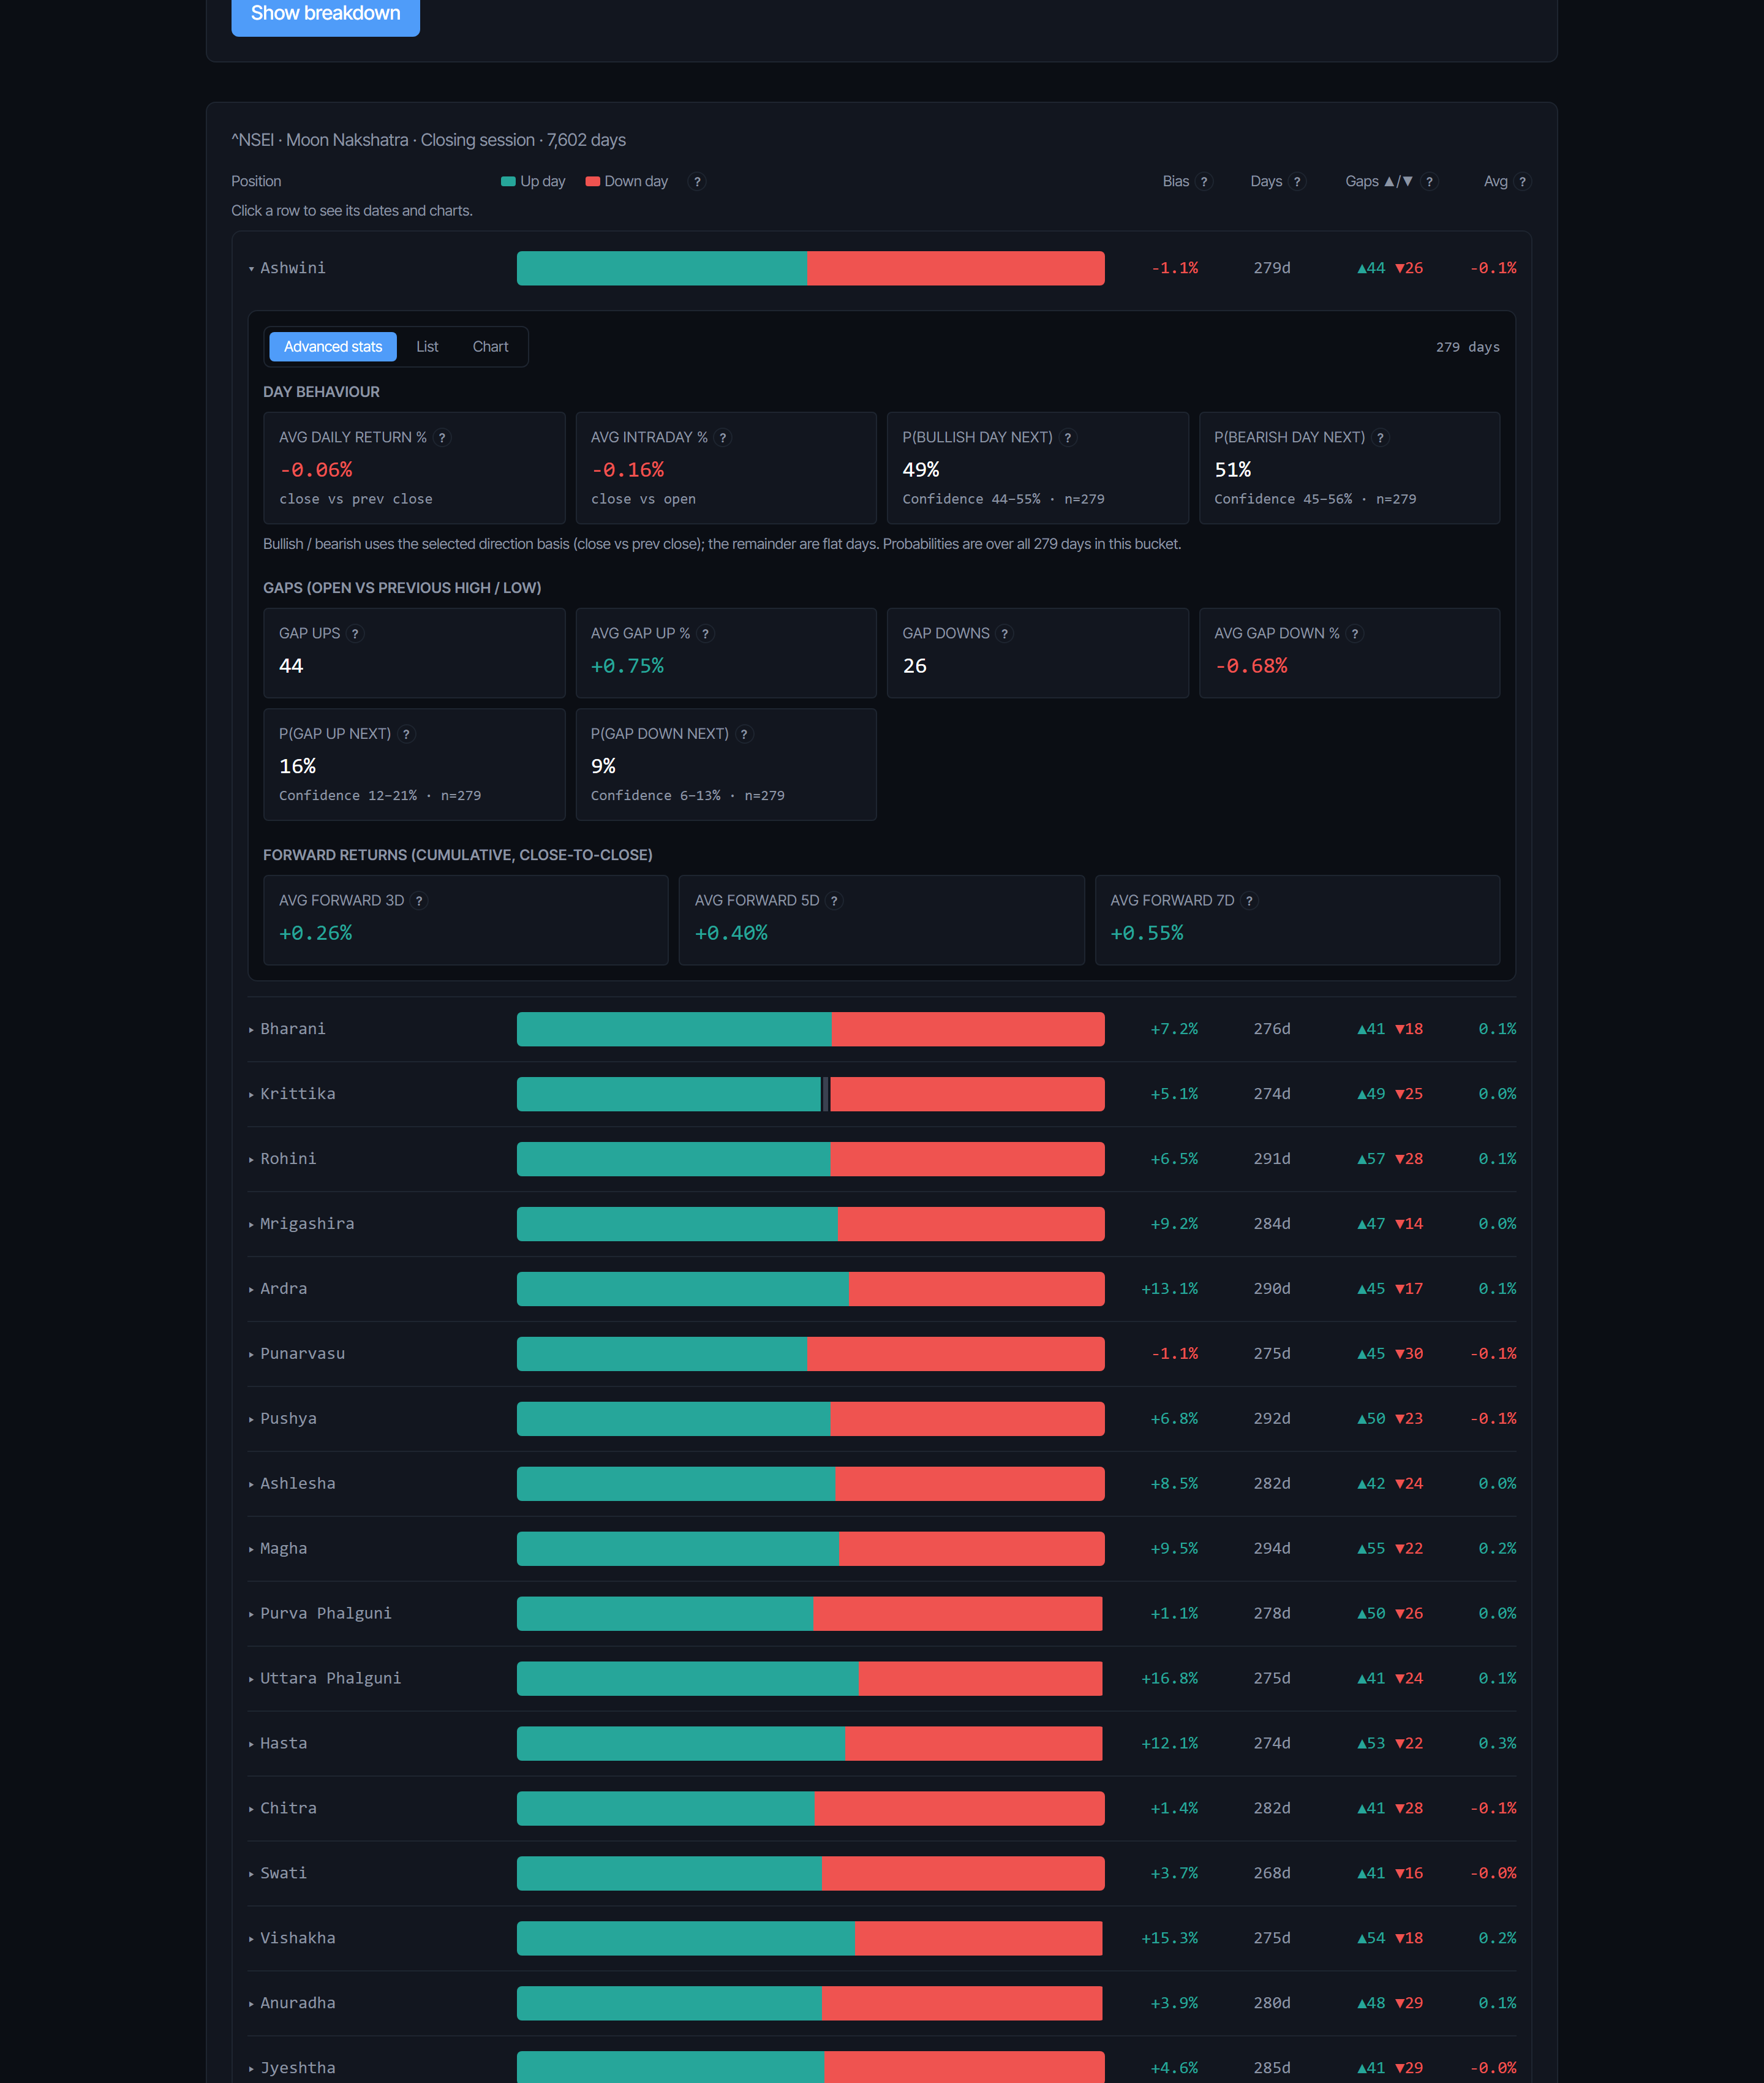Collapse the Ashwini row
1764x2083 pixels.
882,268
